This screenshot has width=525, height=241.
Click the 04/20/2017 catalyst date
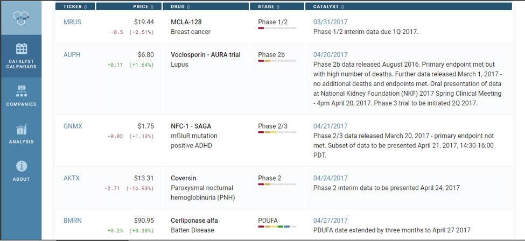pyautogui.click(x=331, y=55)
